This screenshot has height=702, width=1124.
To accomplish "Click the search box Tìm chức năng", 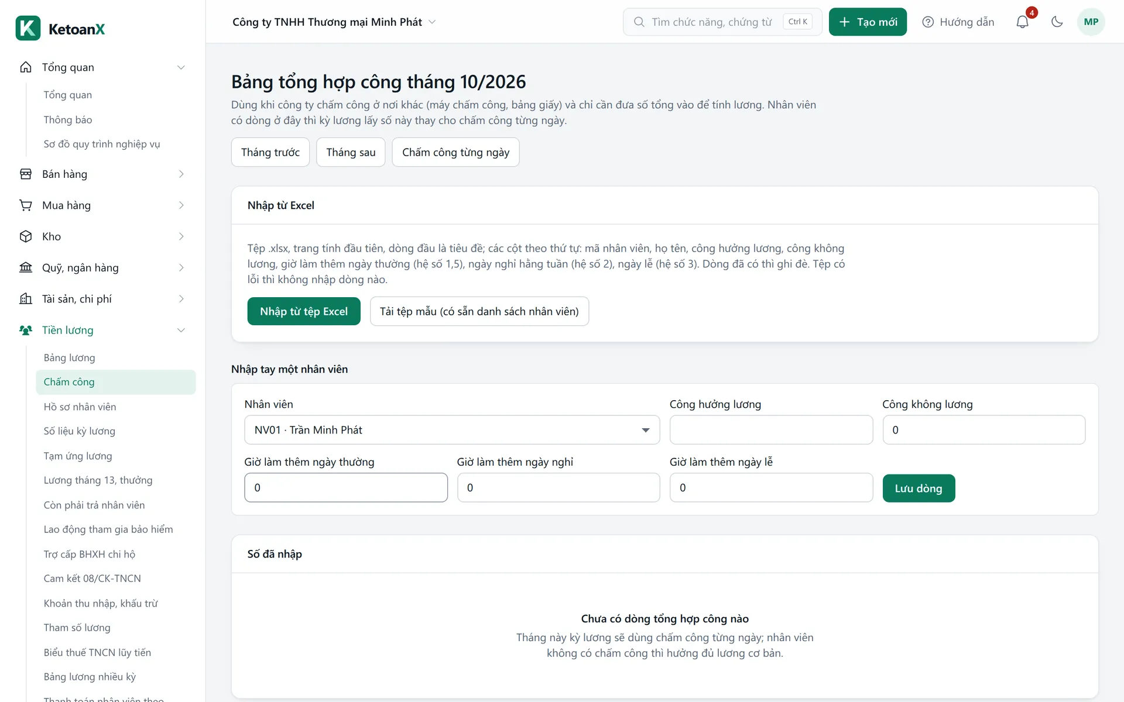I will [x=722, y=22].
